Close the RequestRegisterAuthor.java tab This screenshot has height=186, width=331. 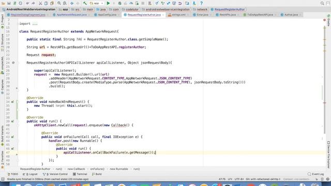(163, 15)
